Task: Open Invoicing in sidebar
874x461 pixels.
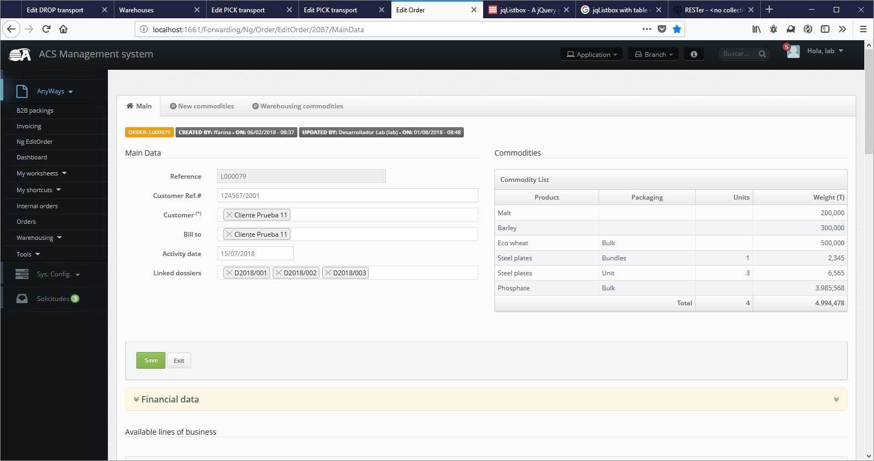Action: (x=29, y=126)
